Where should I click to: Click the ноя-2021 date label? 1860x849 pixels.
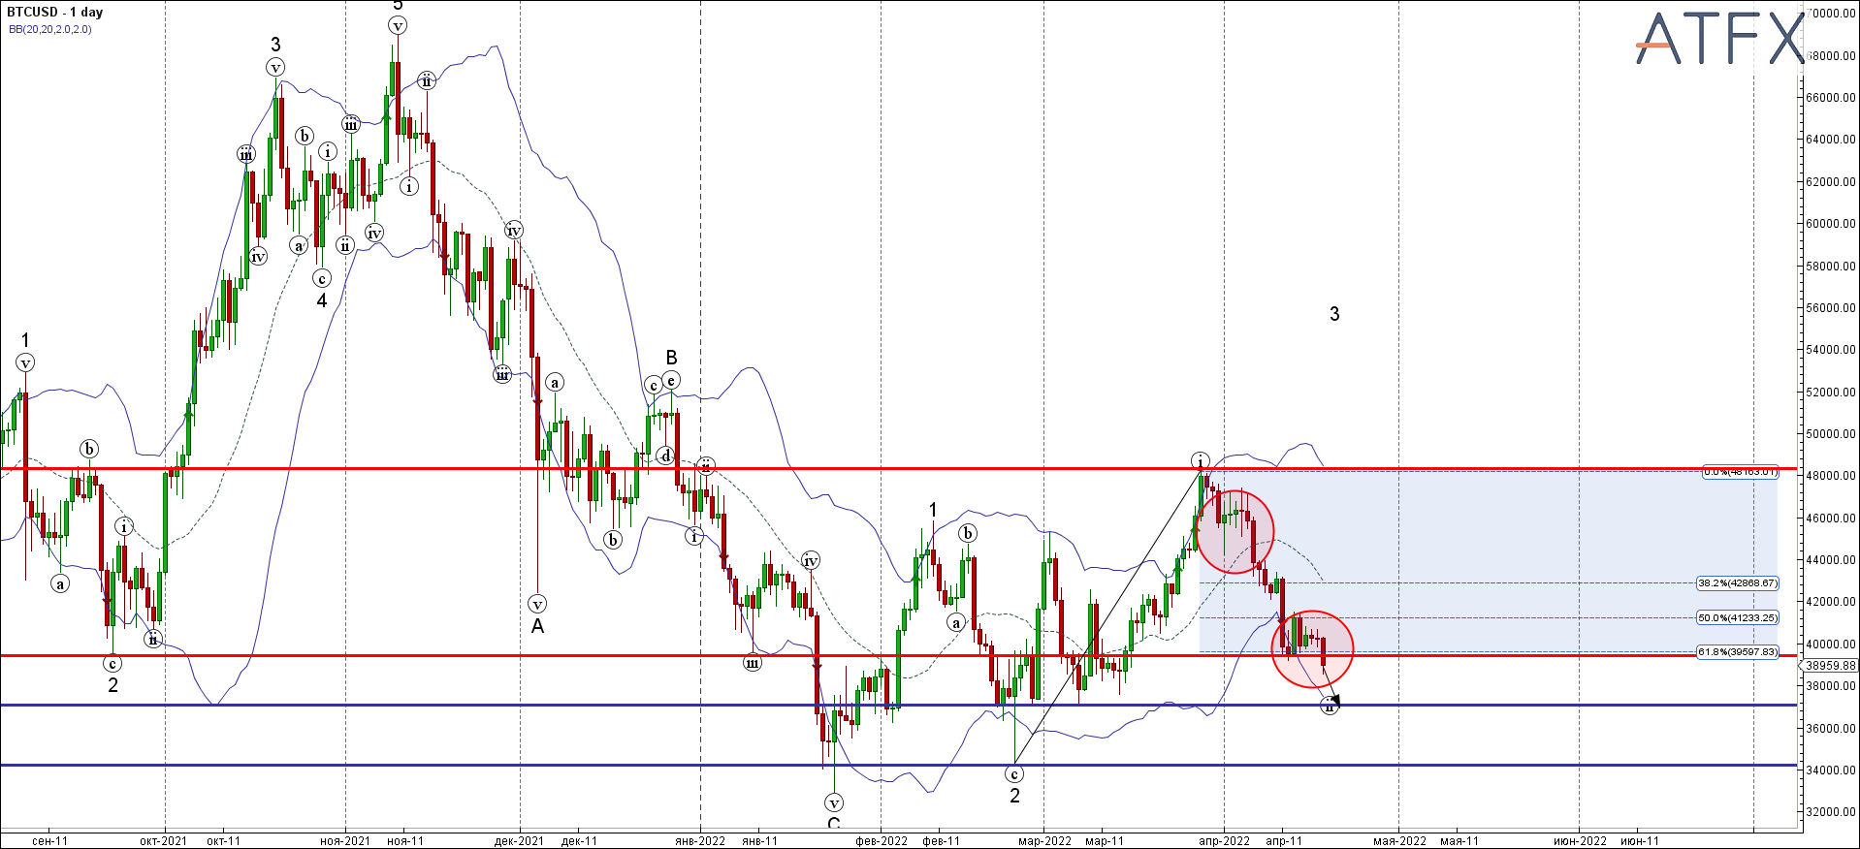coord(345,840)
